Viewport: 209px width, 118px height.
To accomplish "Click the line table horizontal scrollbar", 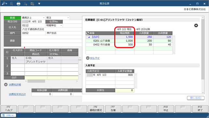I will 36,81.
